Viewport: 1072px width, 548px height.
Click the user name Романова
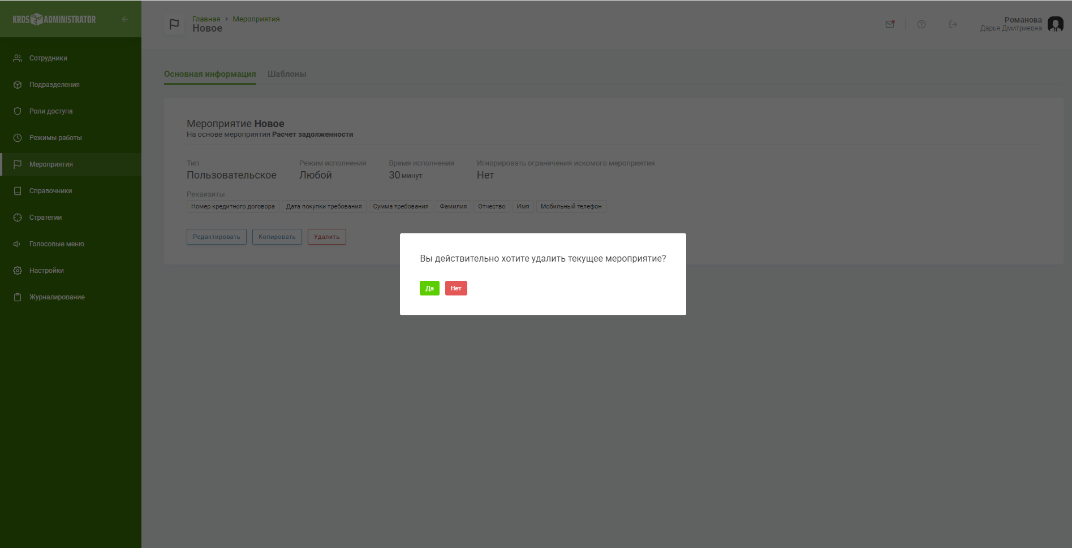pyautogui.click(x=1023, y=20)
